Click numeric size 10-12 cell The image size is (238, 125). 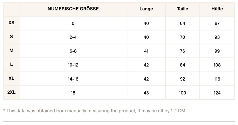73,65
